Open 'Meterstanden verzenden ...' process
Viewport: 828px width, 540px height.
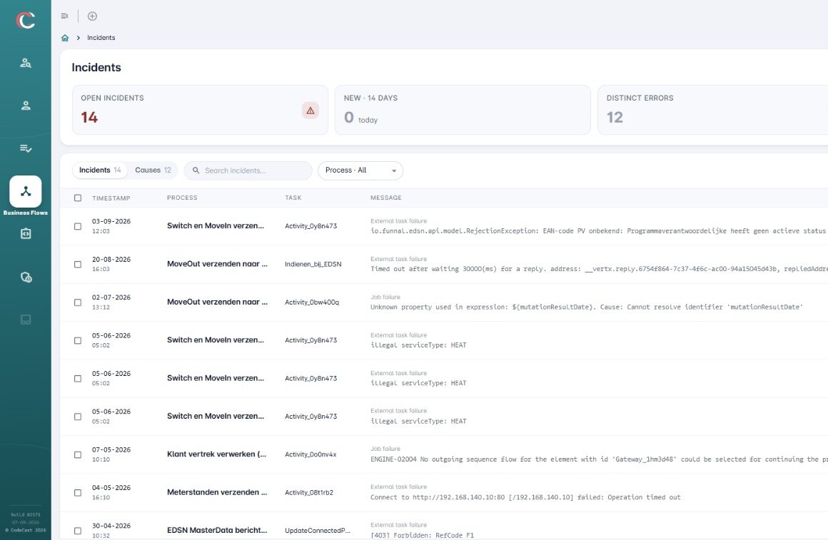click(217, 492)
